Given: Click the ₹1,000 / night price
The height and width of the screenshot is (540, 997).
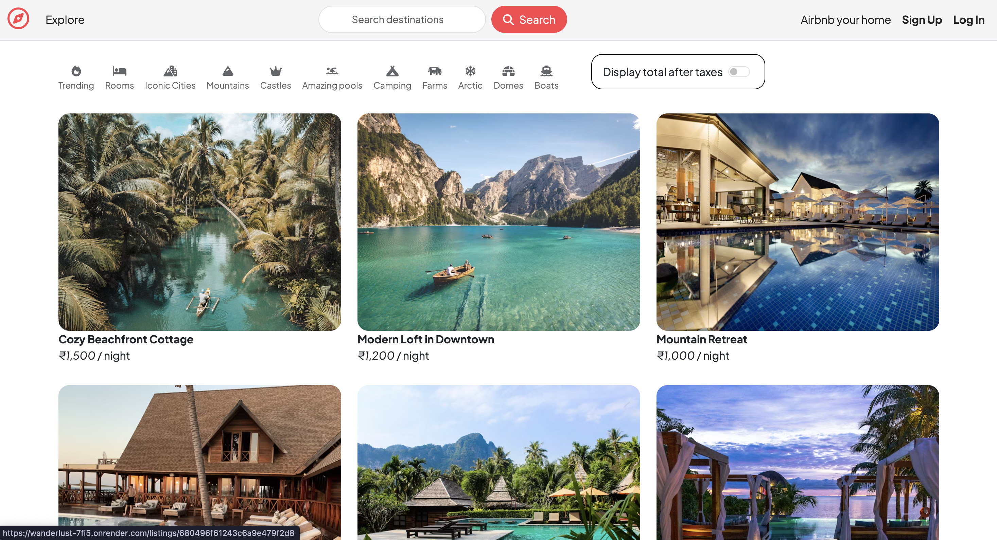Looking at the screenshot, I should (x=693, y=356).
